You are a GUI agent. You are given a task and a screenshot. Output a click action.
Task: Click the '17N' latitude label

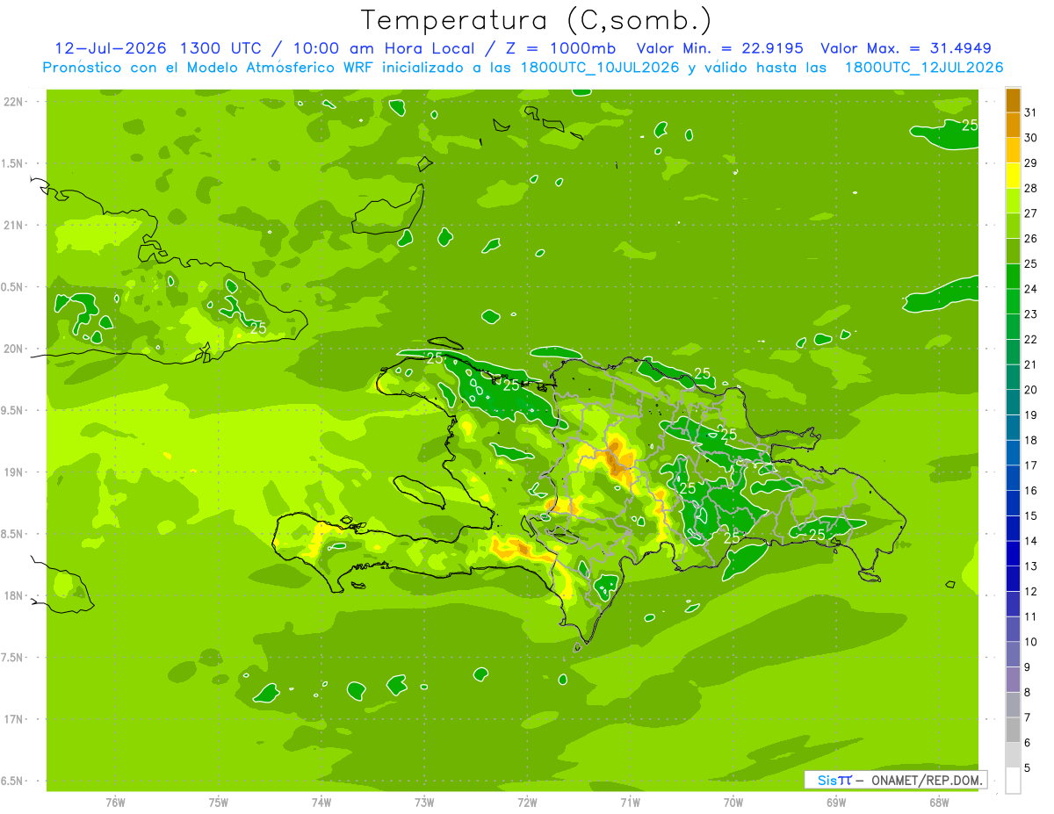pos(14,719)
